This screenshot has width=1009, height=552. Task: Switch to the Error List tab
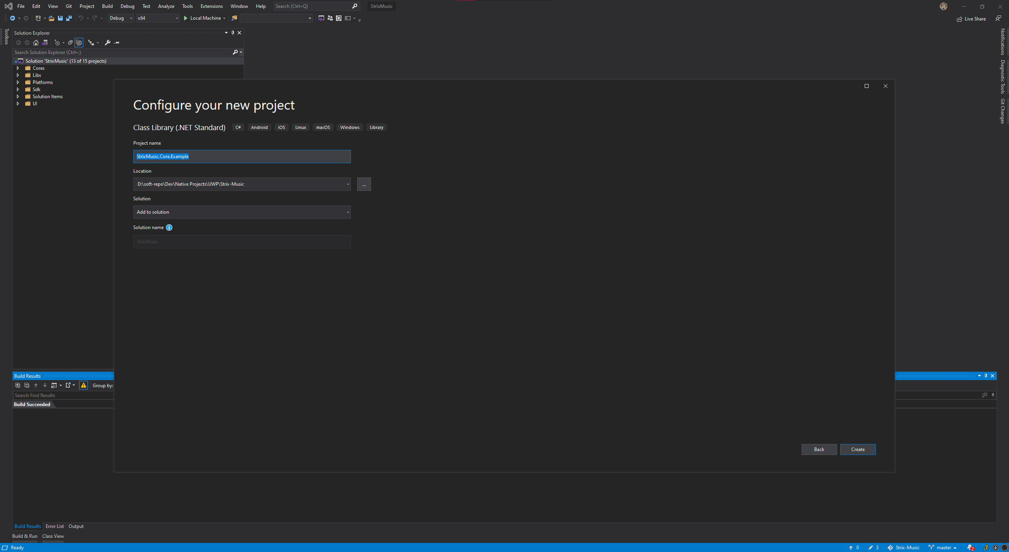pyautogui.click(x=54, y=526)
